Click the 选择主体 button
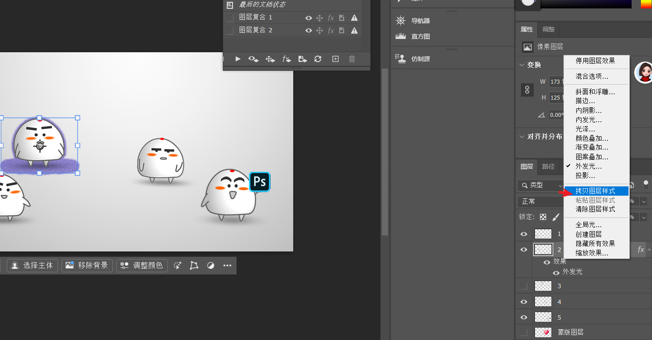The width and height of the screenshot is (652, 340). tap(32, 266)
